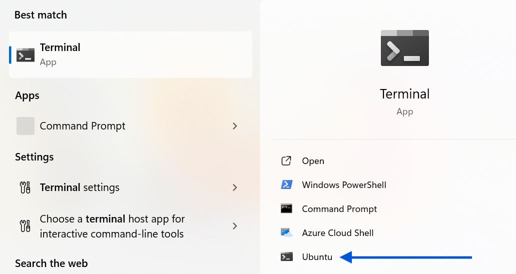Launch the Ubuntu profile
516x274 pixels.
point(317,257)
